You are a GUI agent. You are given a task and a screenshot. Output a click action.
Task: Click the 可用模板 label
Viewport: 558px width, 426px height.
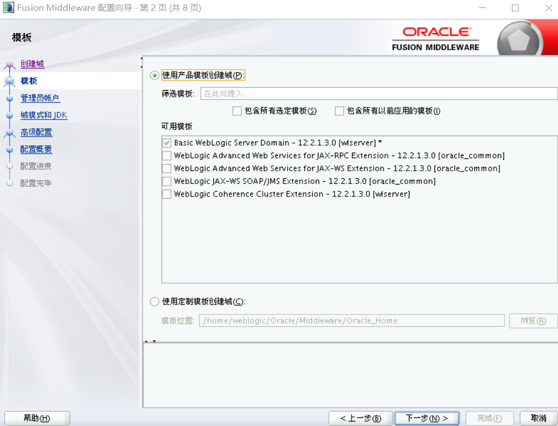pyautogui.click(x=177, y=126)
